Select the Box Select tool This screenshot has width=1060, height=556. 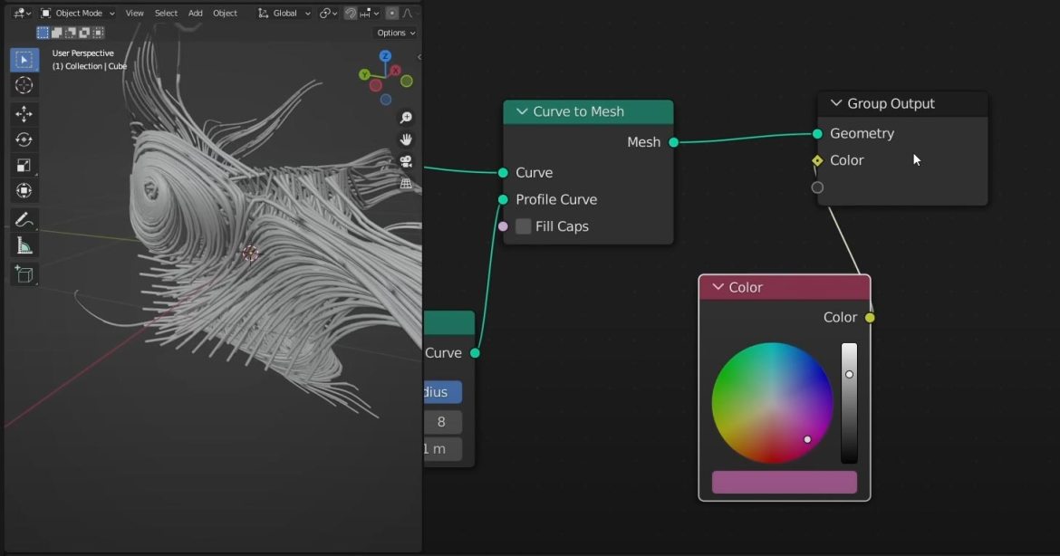click(24, 60)
